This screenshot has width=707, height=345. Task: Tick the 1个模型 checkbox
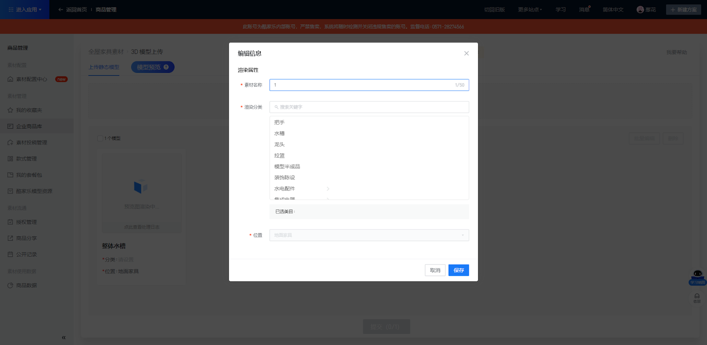click(100, 138)
